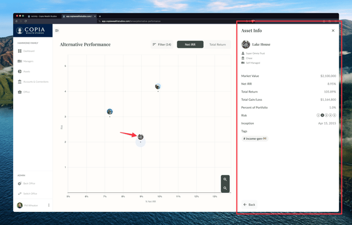This screenshot has height=225, width=352.
Task: Close the Asset Info panel
Action: tap(333, 30)
